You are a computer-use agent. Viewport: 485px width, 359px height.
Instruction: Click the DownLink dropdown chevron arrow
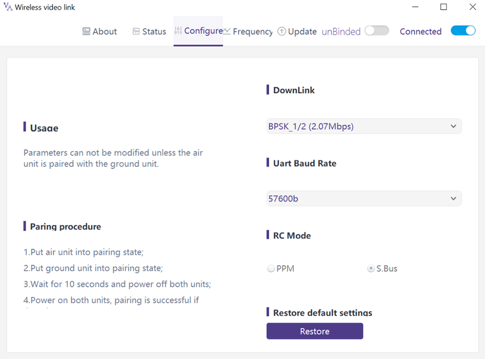click(x=453, y=126)
